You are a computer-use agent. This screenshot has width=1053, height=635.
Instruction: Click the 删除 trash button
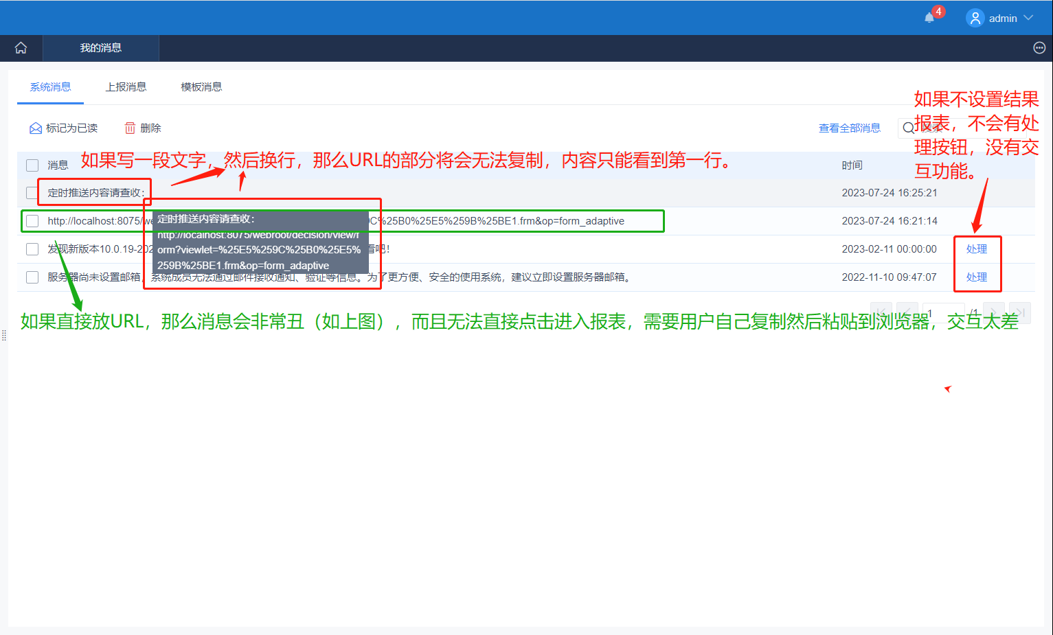pyautogui.click(x=143, y=128)
